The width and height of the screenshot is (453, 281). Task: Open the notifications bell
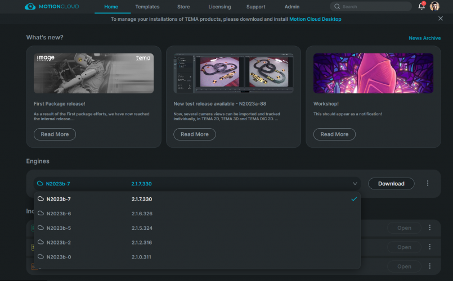[421, 6]
